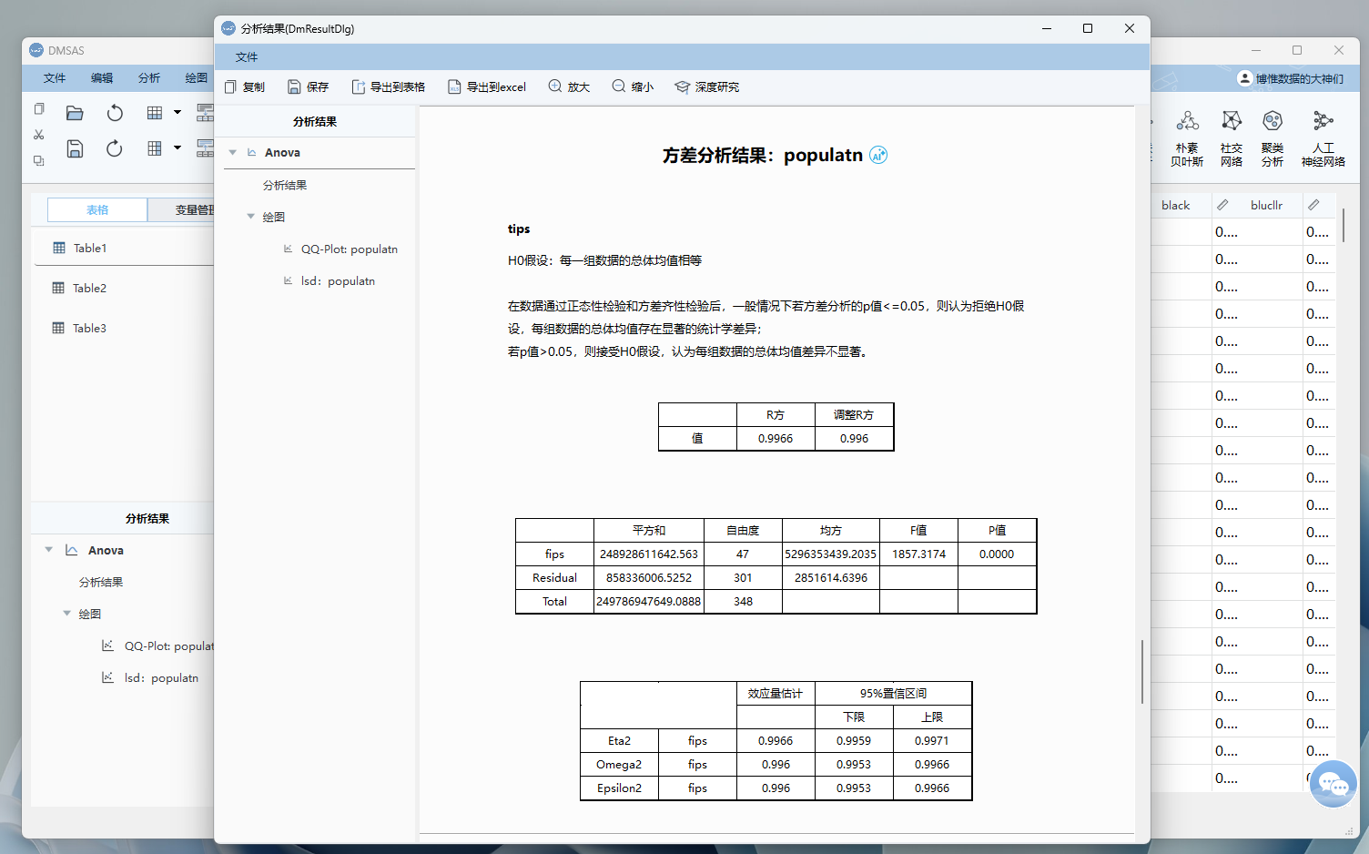This screenshot has width=1369, height=854.
Task: Click 导出到表格 export to table
Action: pos(389,87)
